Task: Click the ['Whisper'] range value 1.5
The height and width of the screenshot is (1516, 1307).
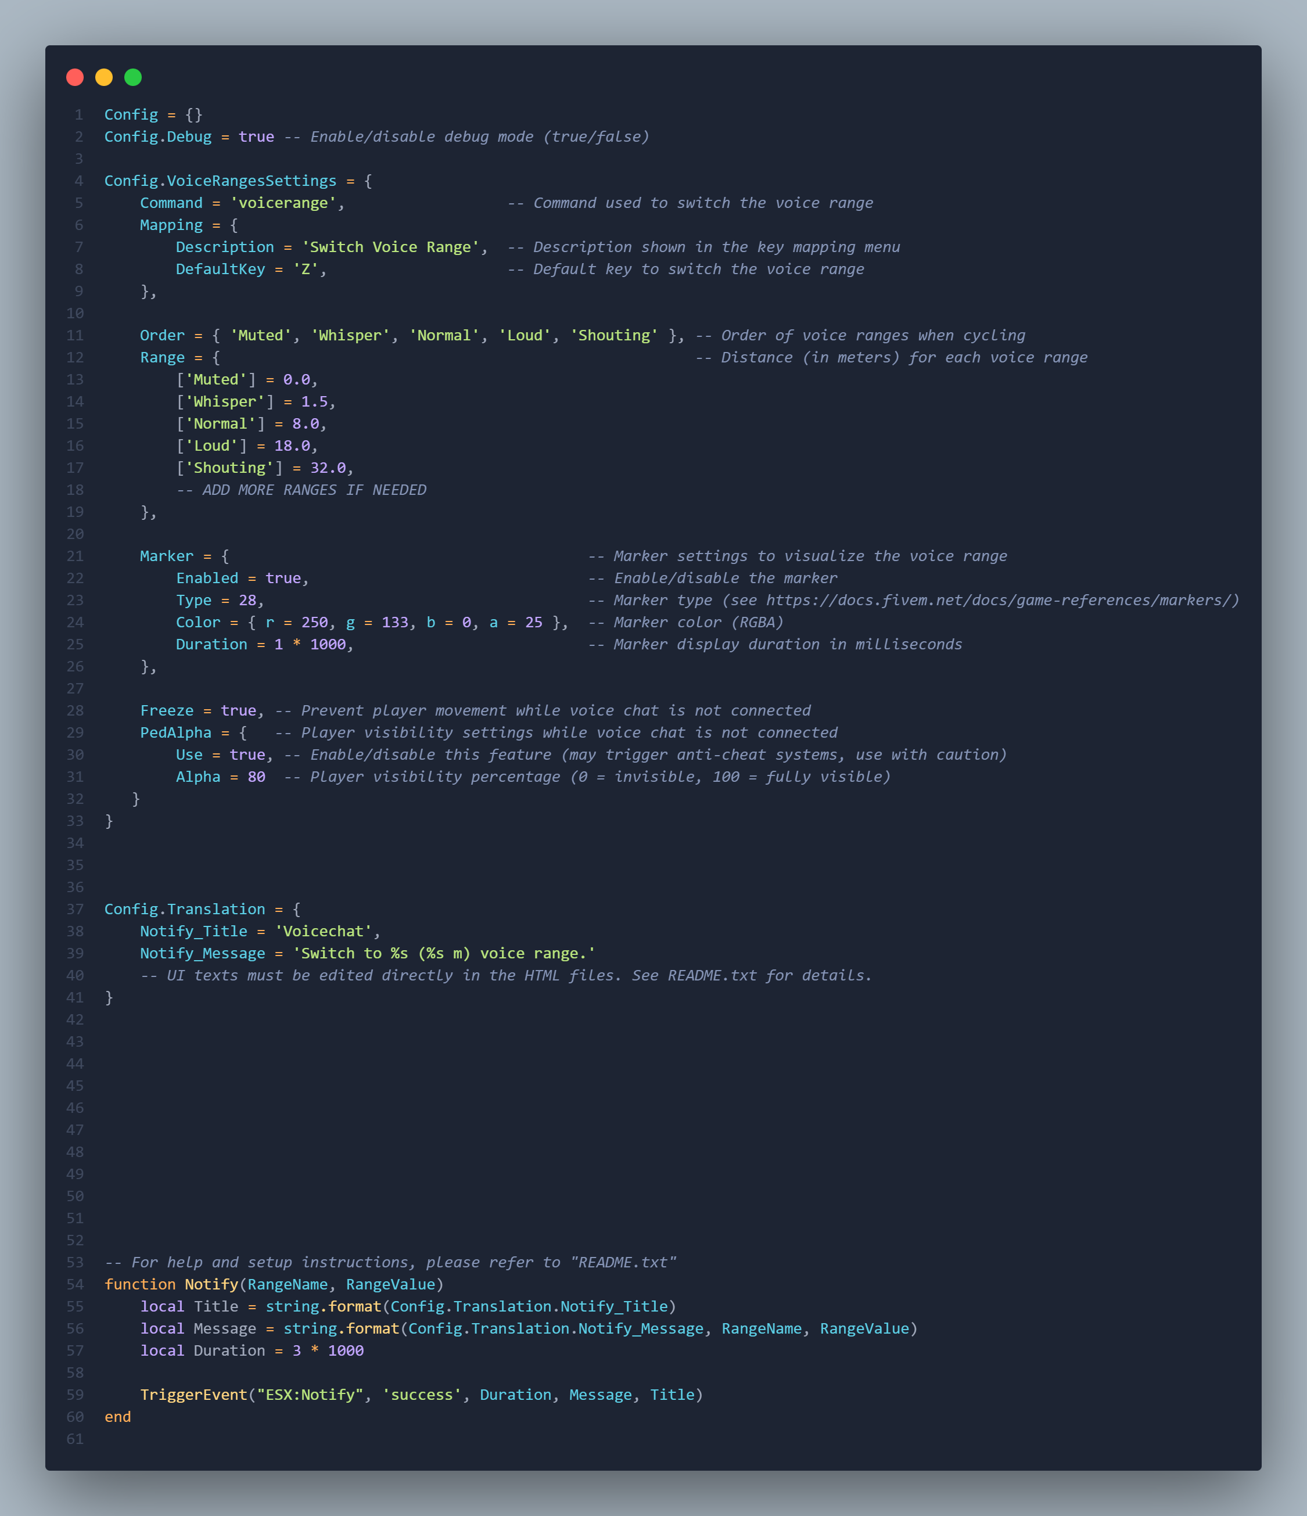Action: point(315,402)
